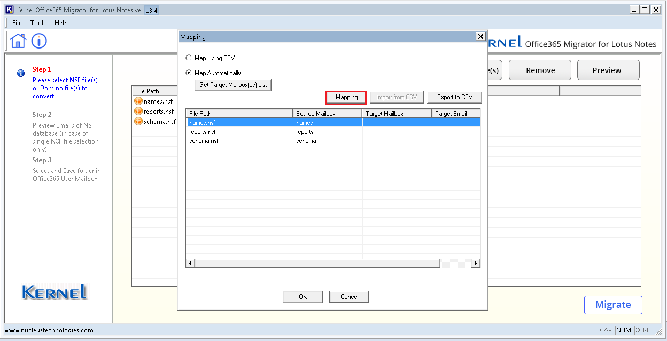Click the scrollbar right arrow in mapping table
The image size is (667, 341).
click(x=476, y=263)
